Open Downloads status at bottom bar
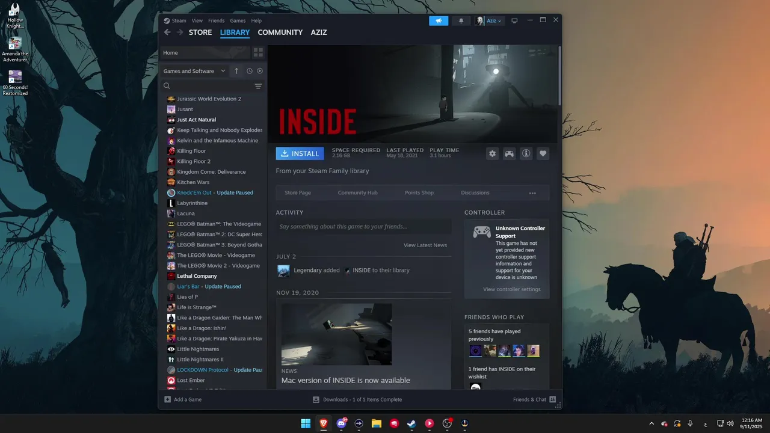The height and width of the screenshot is (433, 770). [x=357, y=399]
